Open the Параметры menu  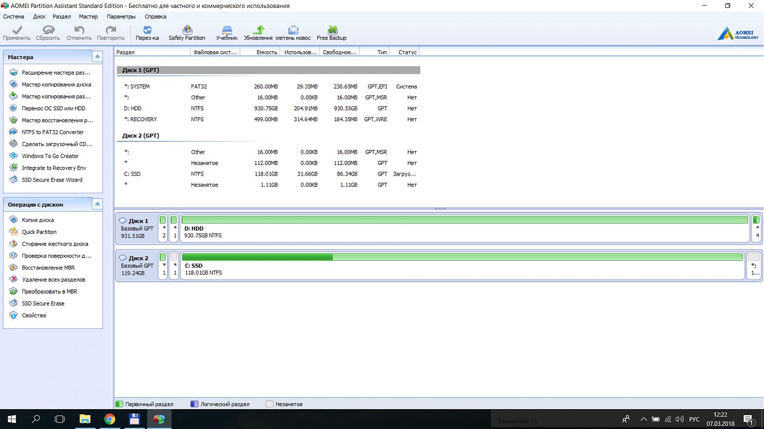[x=121, y=17]
